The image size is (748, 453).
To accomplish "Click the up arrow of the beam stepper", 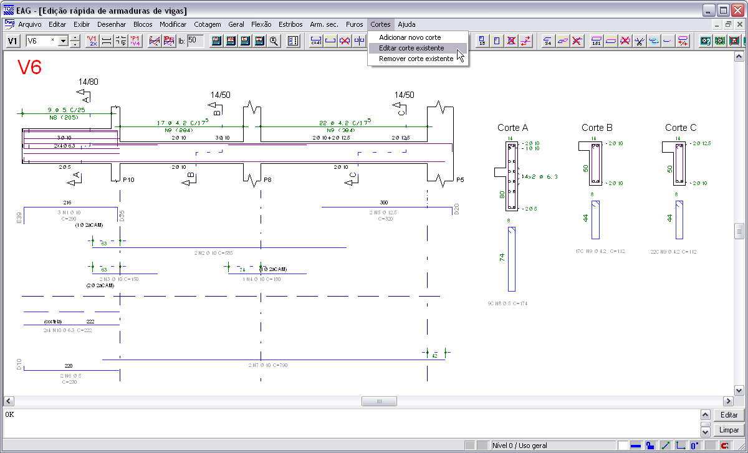I will click(x=75, y=38).
